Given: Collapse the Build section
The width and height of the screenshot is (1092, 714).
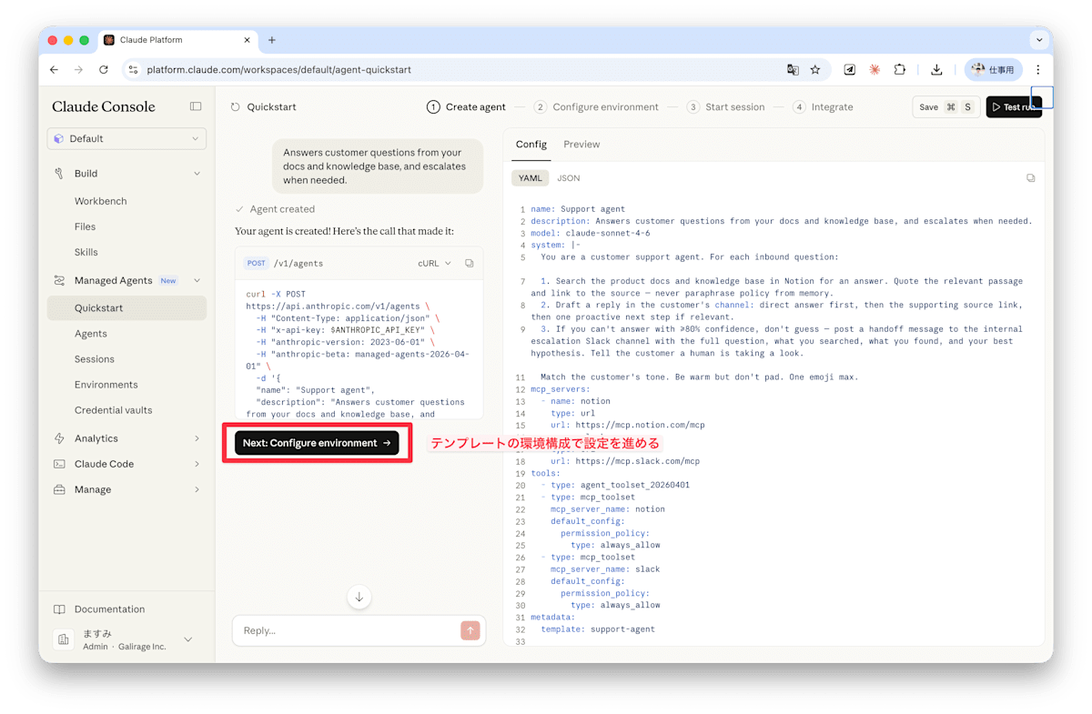Looking at the screenshot, I should (x=197, y=173).
